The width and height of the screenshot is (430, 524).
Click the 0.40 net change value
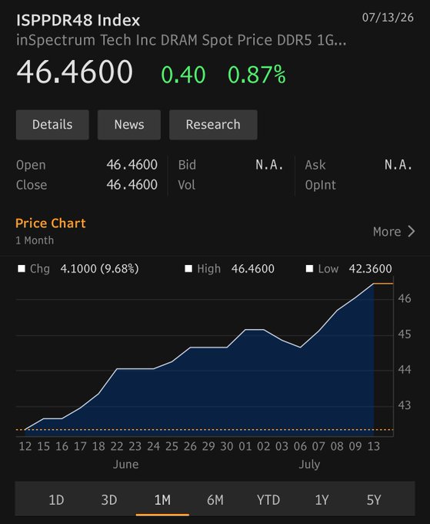(183, 74)
